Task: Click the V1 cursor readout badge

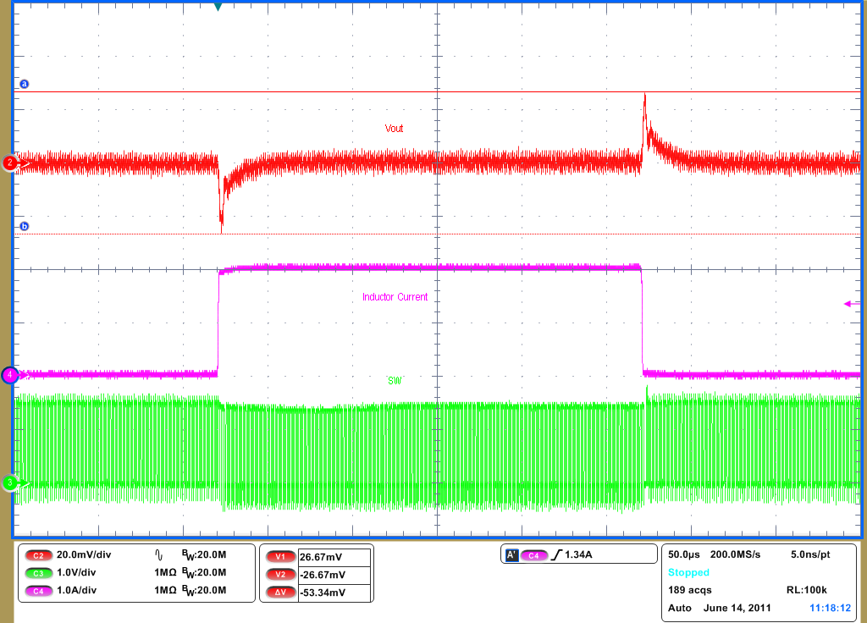Action: pos(279,557)
